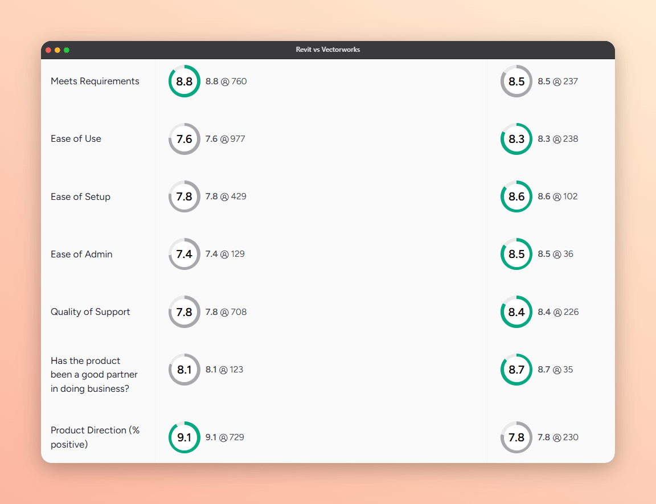Click Vectorworks' 8.4 Quality of Support ring
The image size is (656, 504).
point(516,312)
